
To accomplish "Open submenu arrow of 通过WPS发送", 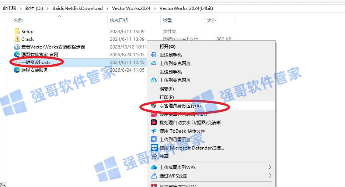I will pos(270,176).
